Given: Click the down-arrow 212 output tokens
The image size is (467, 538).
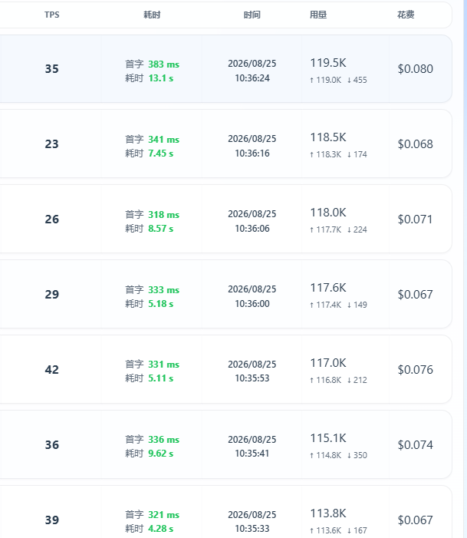Looking at the screenshot, I should 357,380.
